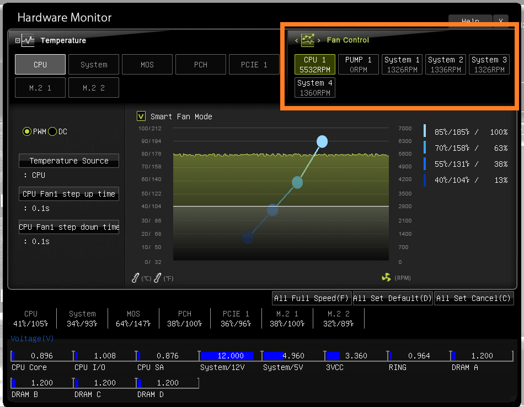This screenshot has height=407, width=524.
Task: Toggle the Smart Fan Mode checkbox
Action: point(141,116)
